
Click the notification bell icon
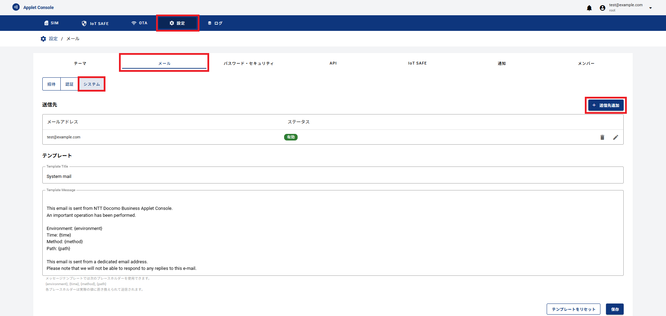click(589, 8)
